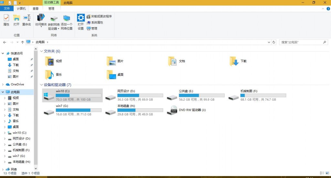Click the refresh button beside address bar

tap(274, 42)
